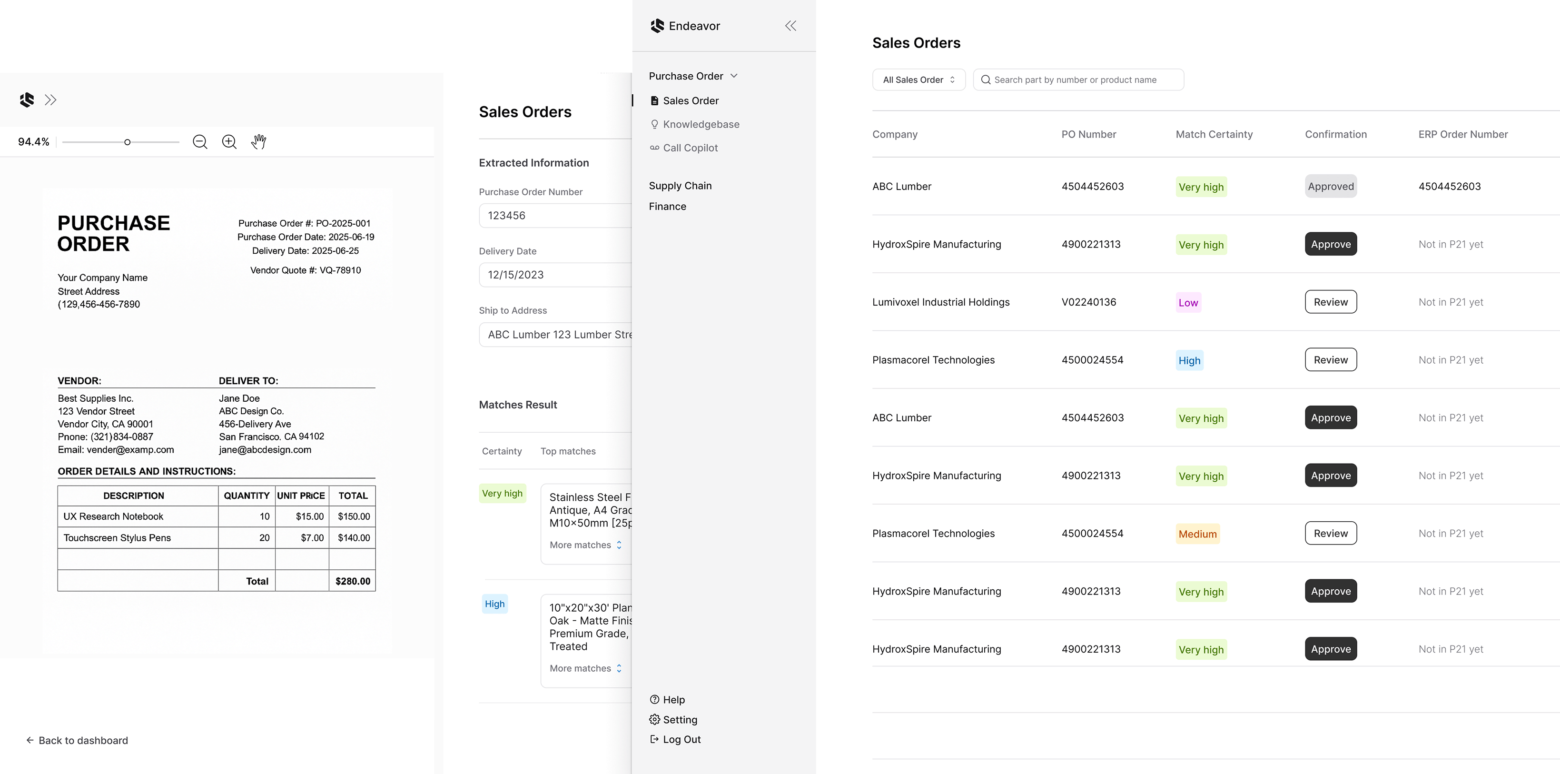Click Approved for the first ABC Lumber row
1560x774 pixels.
click(x=1331, y=186)
